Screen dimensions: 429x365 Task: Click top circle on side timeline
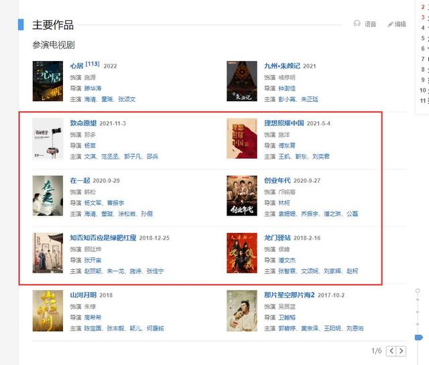[x=418, y=291]
